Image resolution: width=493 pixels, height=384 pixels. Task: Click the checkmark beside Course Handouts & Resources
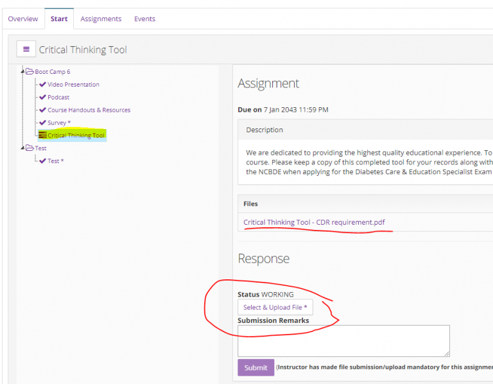[42, 110]
